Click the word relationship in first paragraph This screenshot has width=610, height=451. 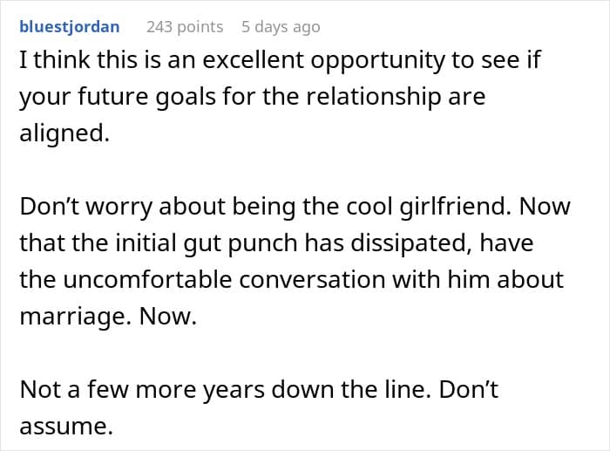374,96
